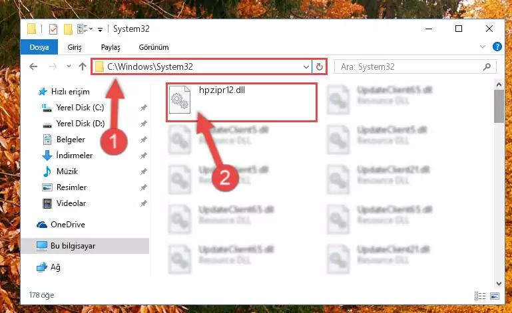Select OneDrive in navigation pane
This screenshot has height=313, width=512.
coord(68,225)
